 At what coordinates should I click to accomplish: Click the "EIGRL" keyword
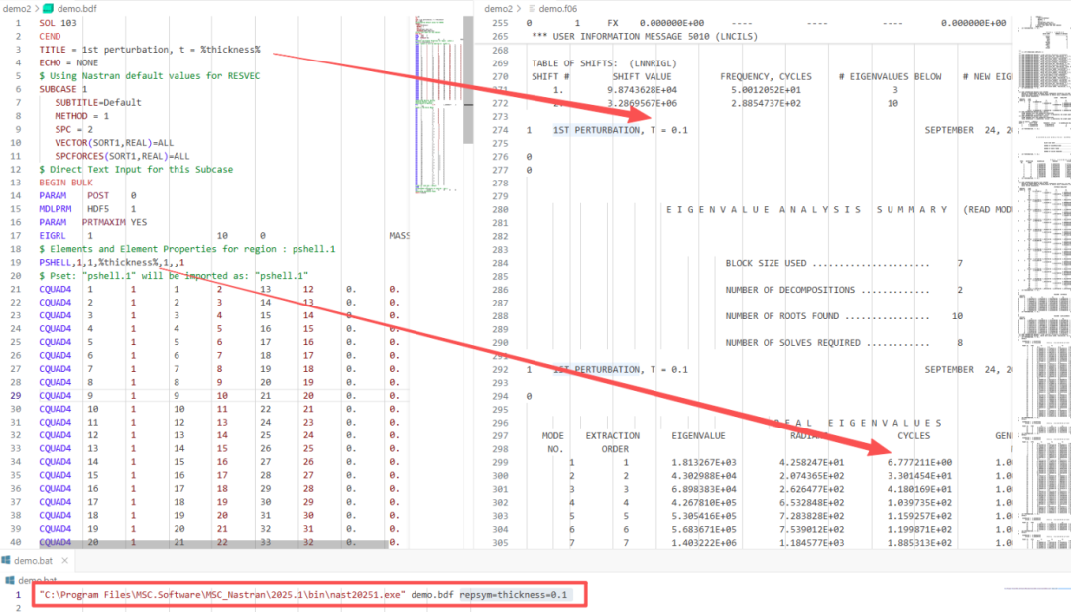pyautogui.click(x=53, y=236)
